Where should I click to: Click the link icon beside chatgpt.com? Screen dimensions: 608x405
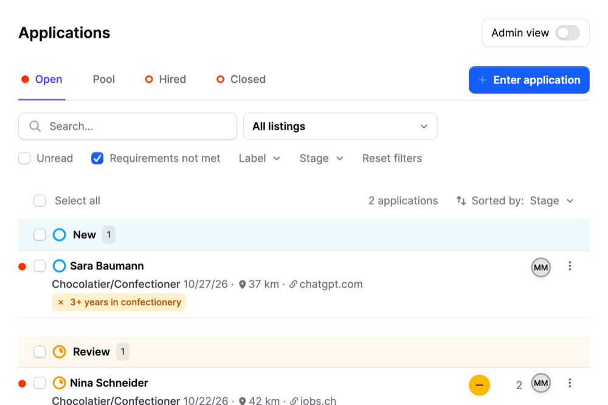[293, 285]
